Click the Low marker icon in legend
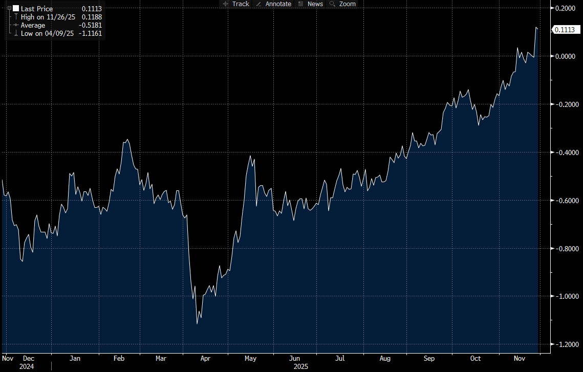The width and height of the screenshot is (583, 372). 16,33
